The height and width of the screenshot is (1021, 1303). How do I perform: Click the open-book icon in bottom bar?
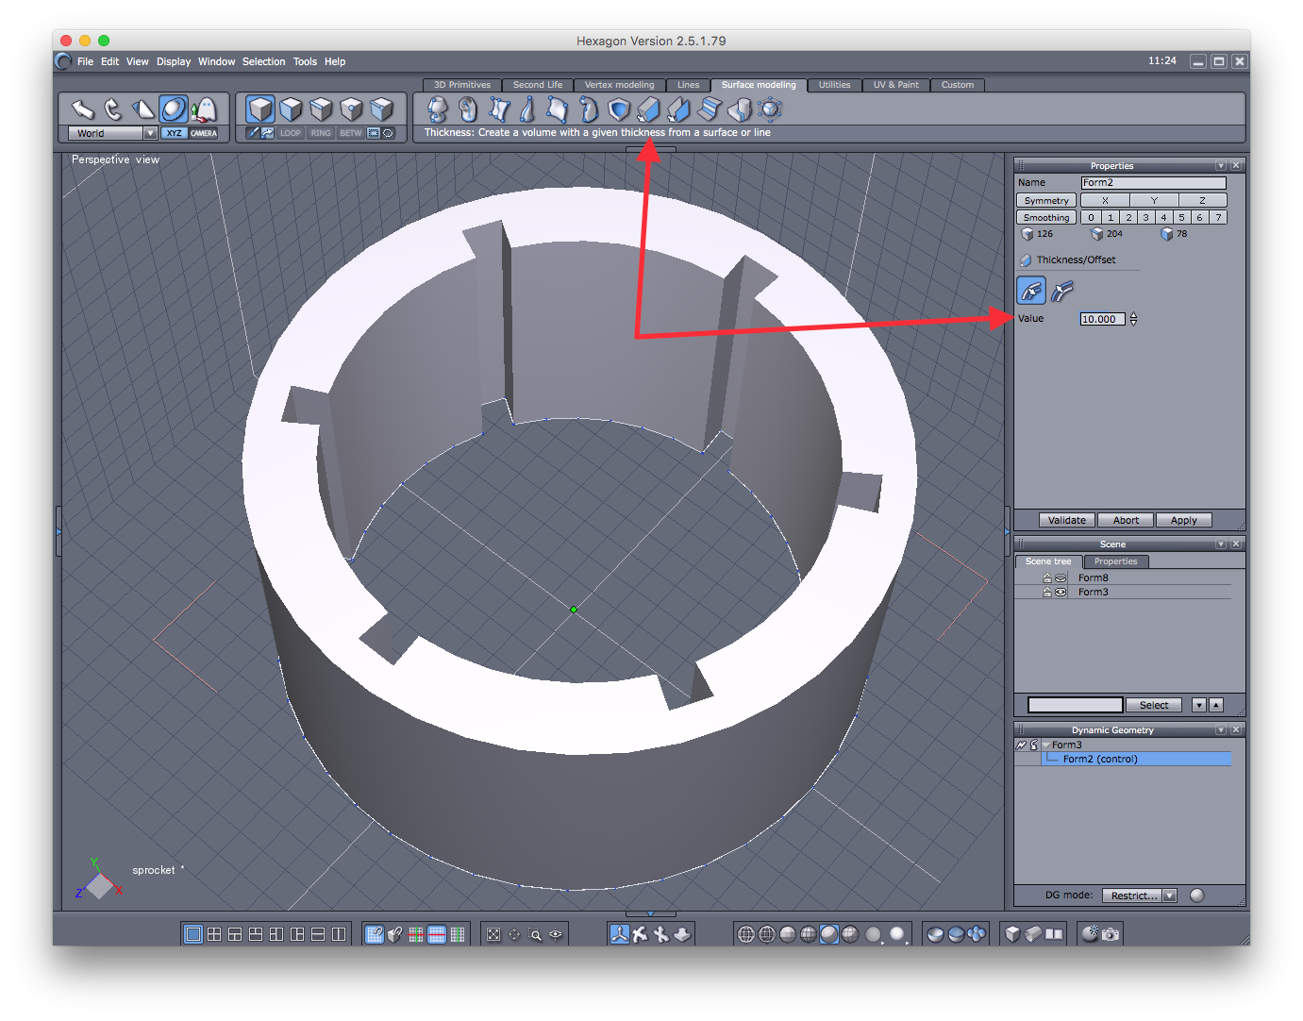(1054, 934)
